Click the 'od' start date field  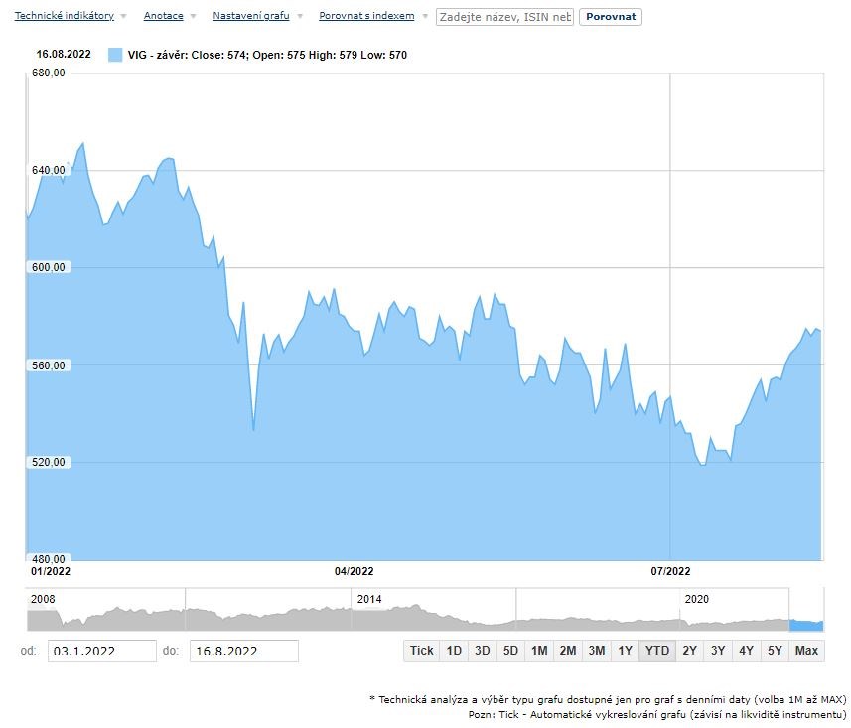point(101,652)
